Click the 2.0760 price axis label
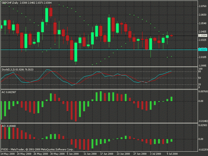The height and width of the screenshot is (156, 208). point(203,6)
